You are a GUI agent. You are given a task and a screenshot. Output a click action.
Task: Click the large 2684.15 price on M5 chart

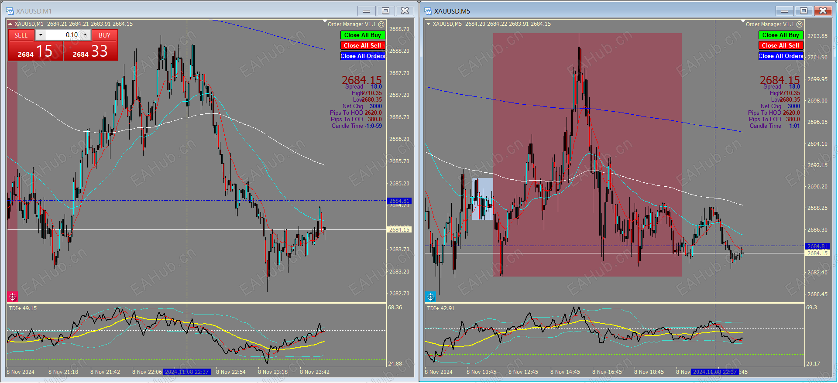click(780, 80)
